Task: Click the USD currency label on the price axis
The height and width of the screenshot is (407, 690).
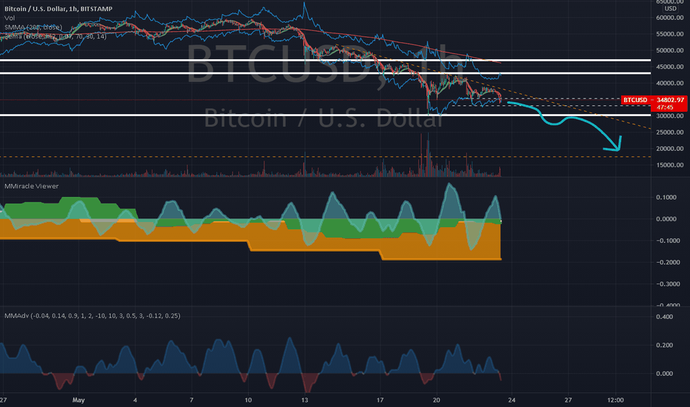Action: 670,9
